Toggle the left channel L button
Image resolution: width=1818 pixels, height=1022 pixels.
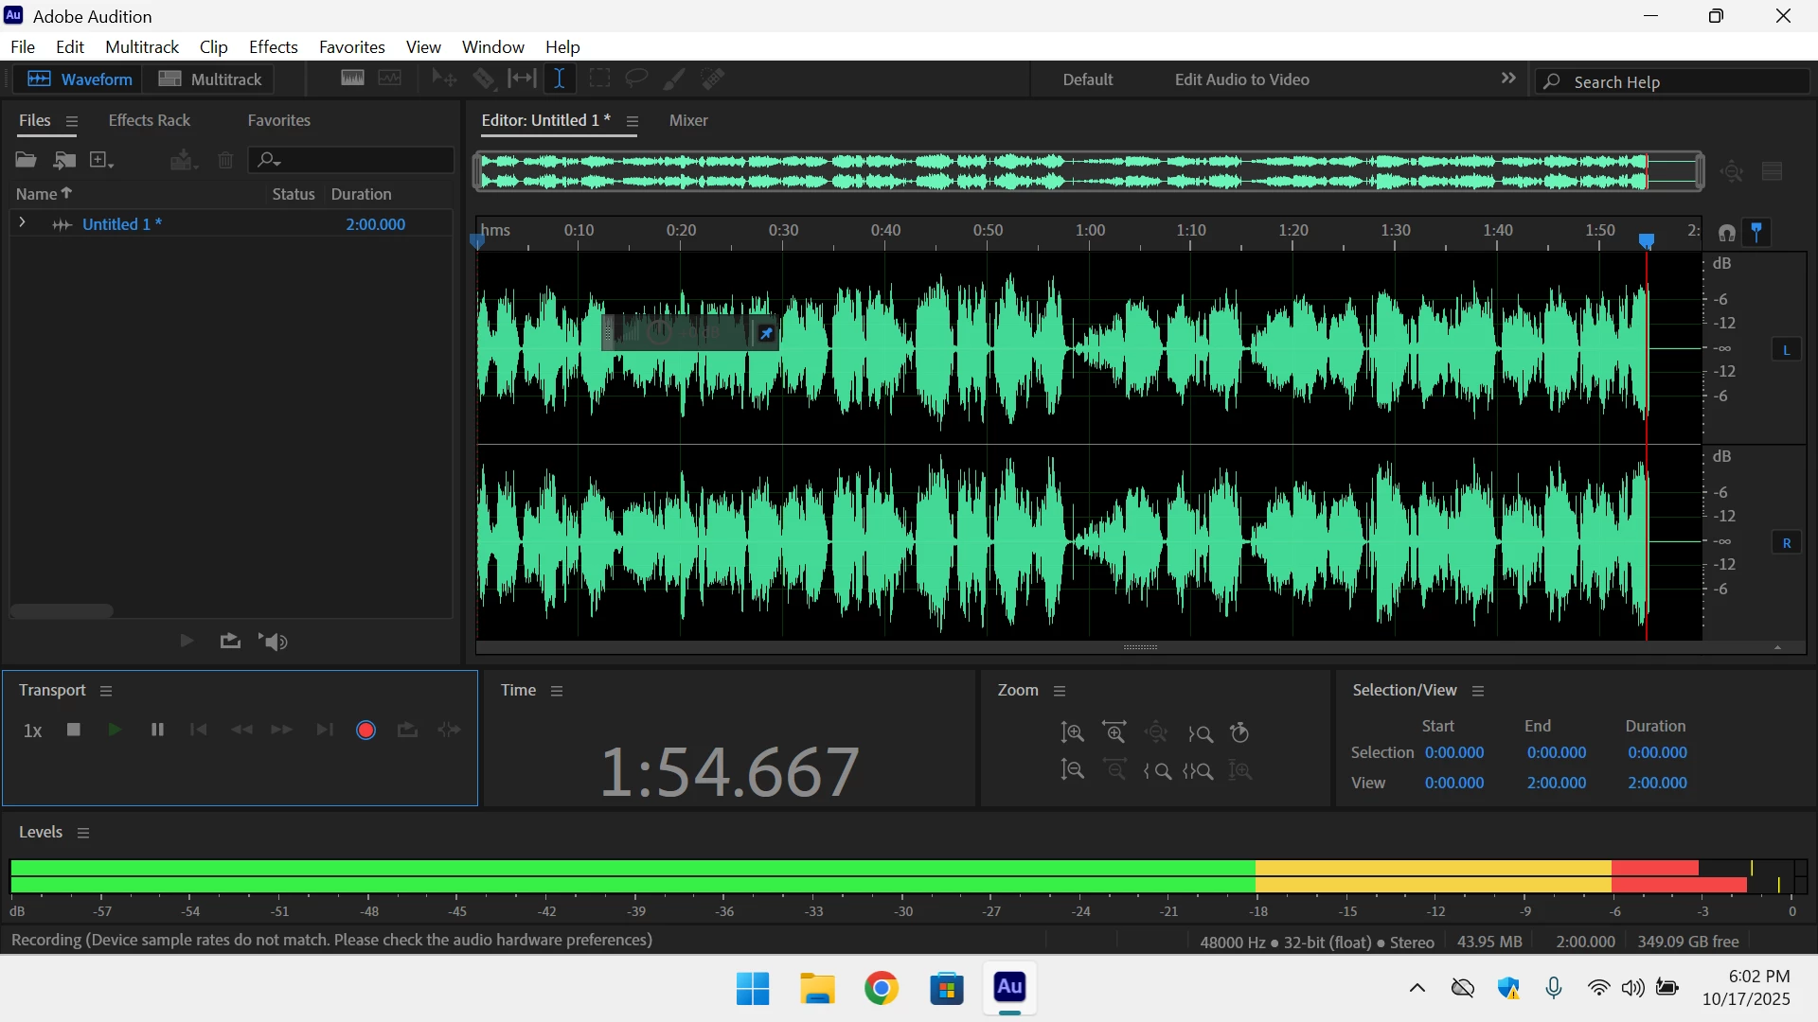click(x=1786, y=350)
